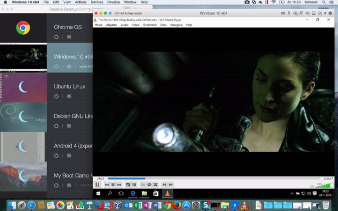Screen dimensions: 338x211
Task: Power on My Boot Camp VM
Action: pos(56,185)
